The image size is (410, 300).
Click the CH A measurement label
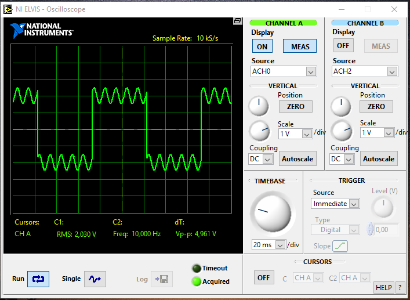pos(23,234)
